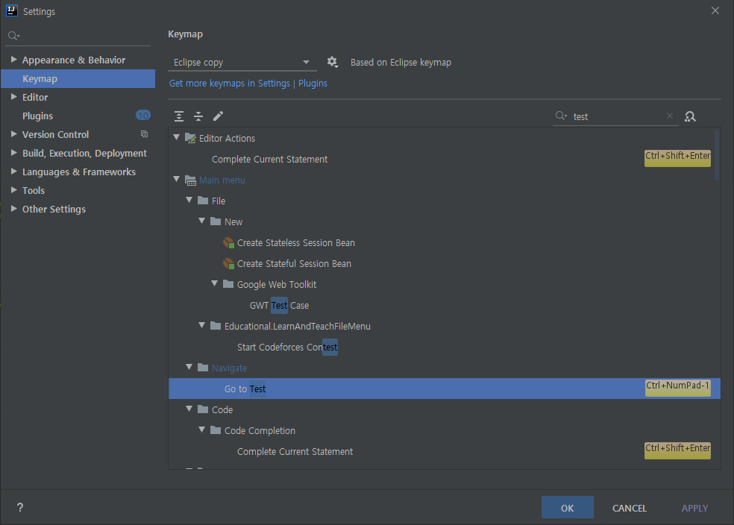
Task: Open Version Control settings page
Action: pyautogui.click(x=55, y=135)
